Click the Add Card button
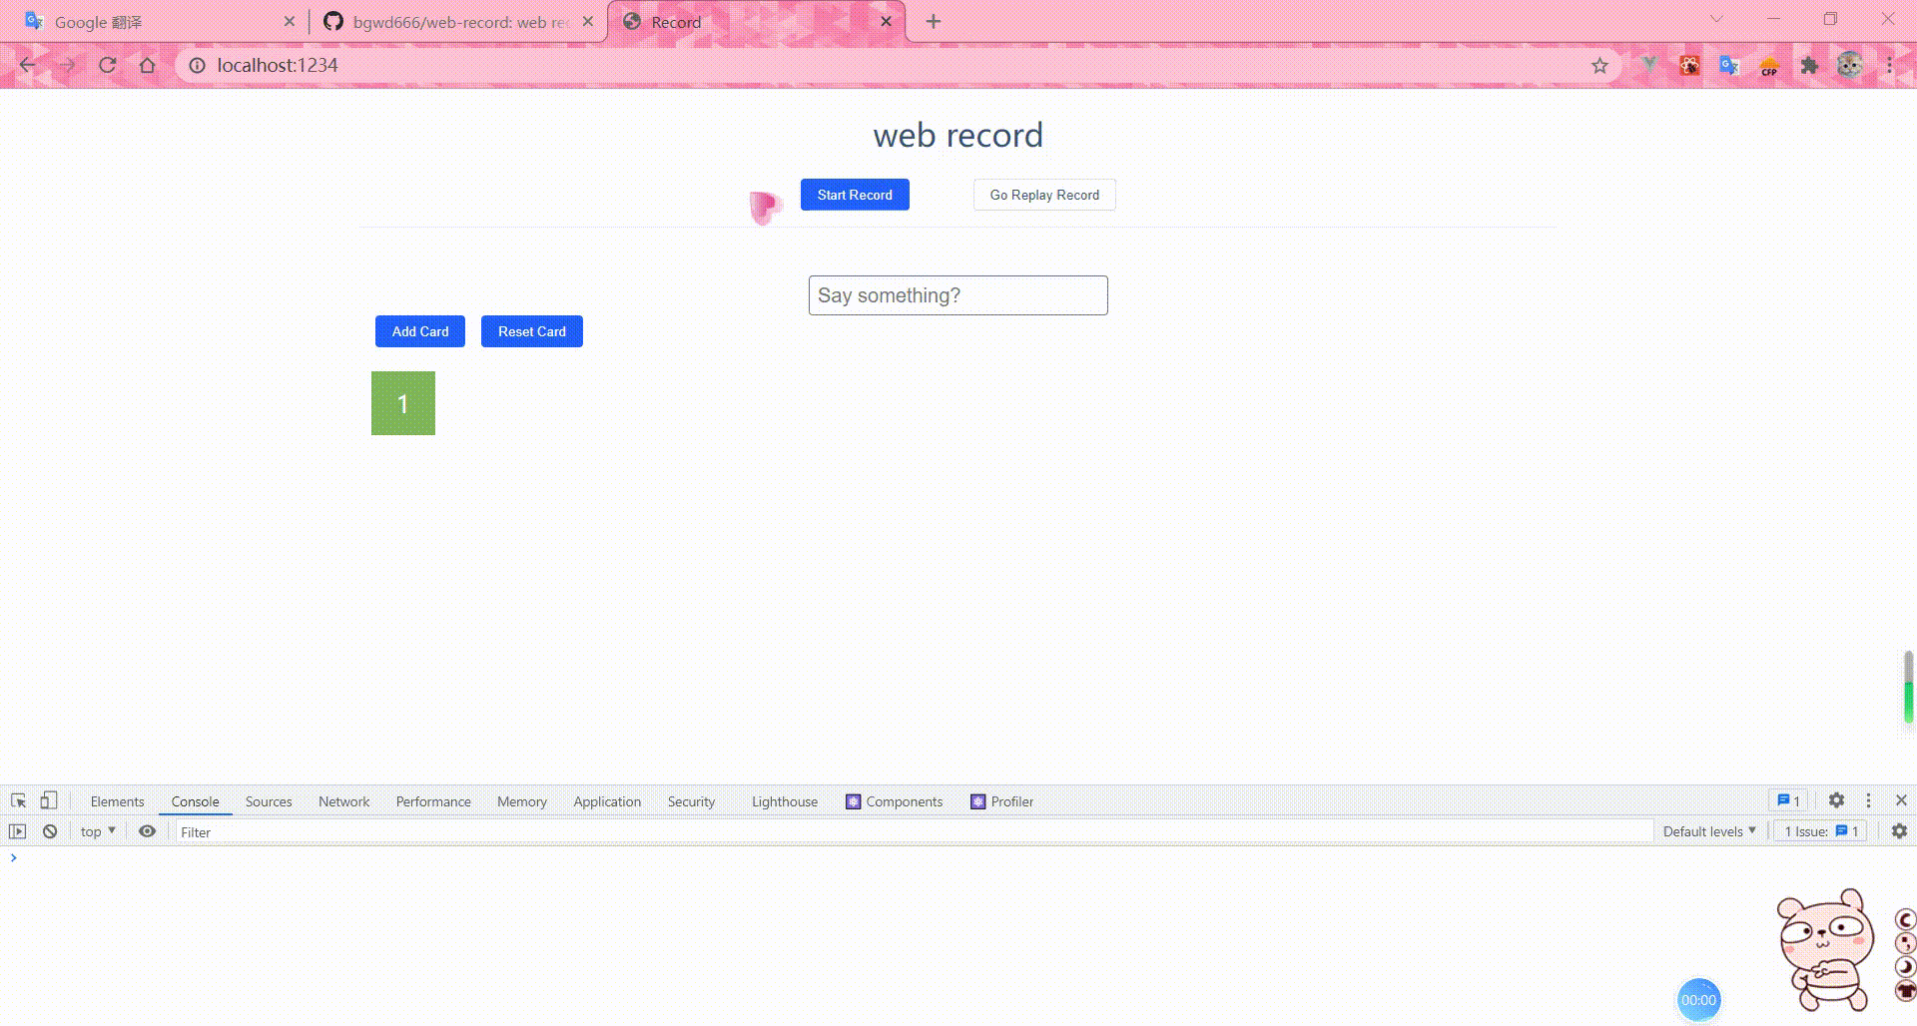The height and width of the screenshot is (1026, 1917). click(x=419, y=330)
